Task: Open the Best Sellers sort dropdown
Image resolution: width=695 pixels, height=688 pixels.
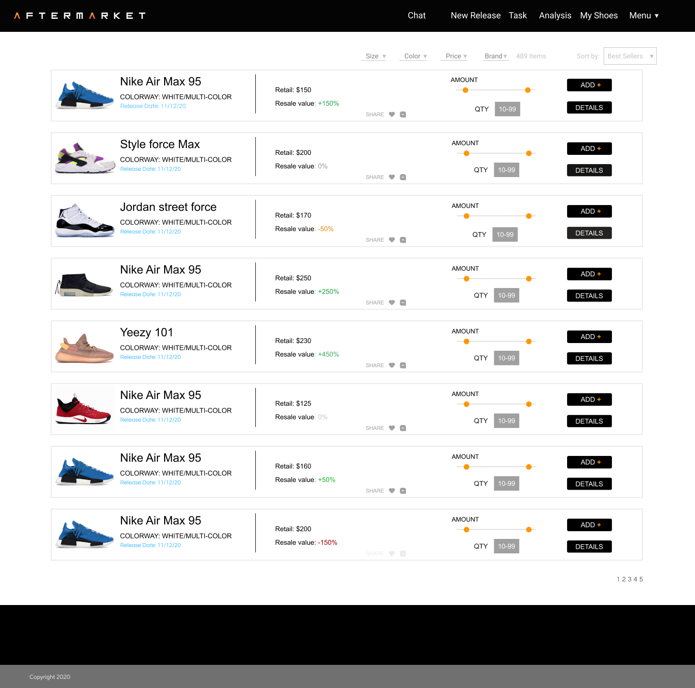Action: pos(630,56)
